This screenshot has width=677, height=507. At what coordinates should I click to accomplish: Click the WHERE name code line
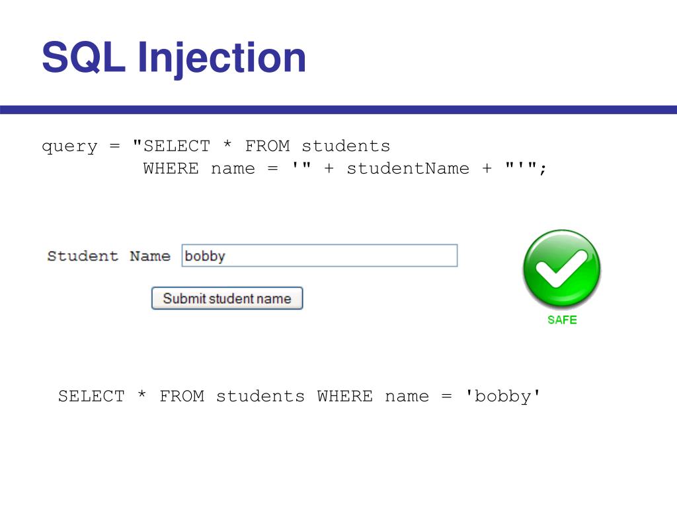tap(345, 168)
